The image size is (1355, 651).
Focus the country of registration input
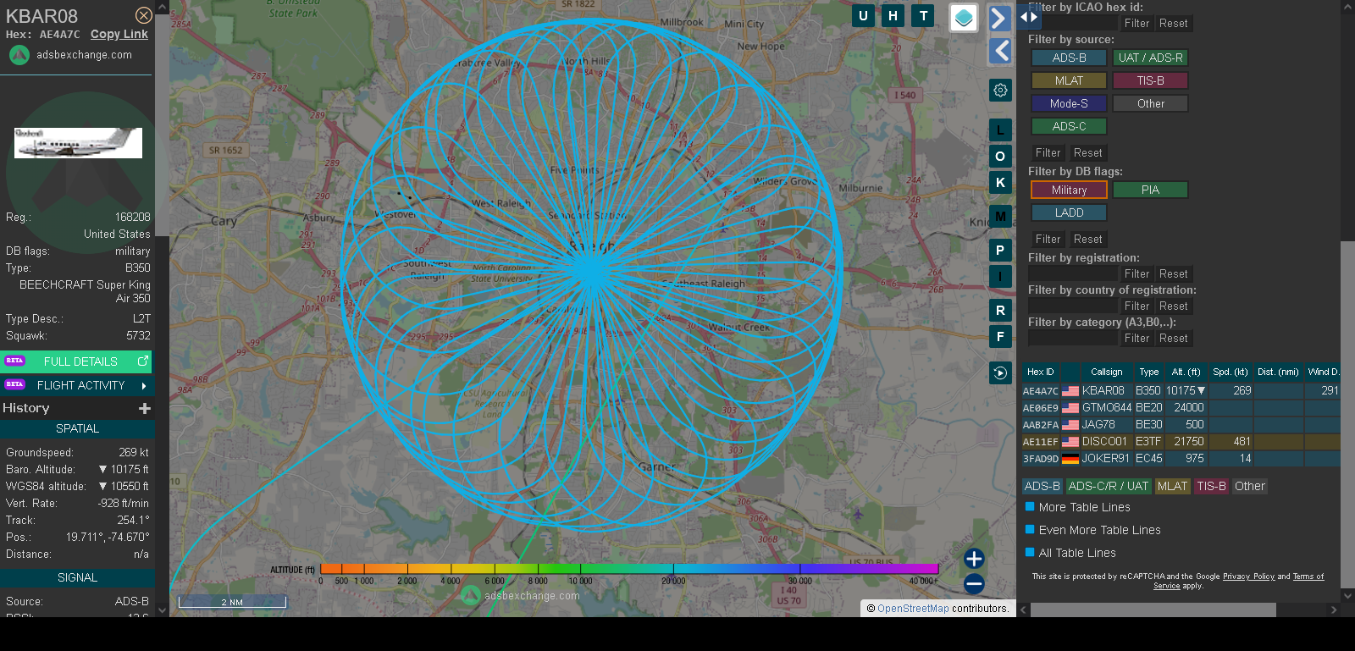click(x=1073, y=306)
